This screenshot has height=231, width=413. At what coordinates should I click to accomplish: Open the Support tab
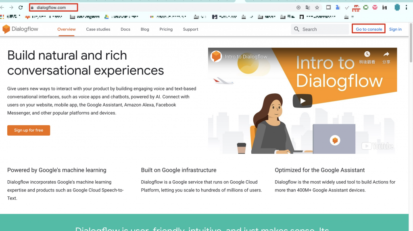tap(190, 29)
